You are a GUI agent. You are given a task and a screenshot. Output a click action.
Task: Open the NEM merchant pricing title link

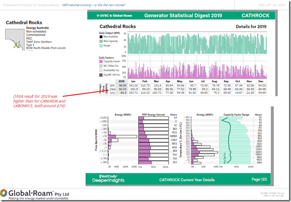(93, 5)
